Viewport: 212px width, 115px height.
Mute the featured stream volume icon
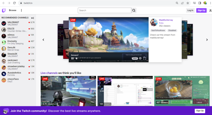point(77,58)
